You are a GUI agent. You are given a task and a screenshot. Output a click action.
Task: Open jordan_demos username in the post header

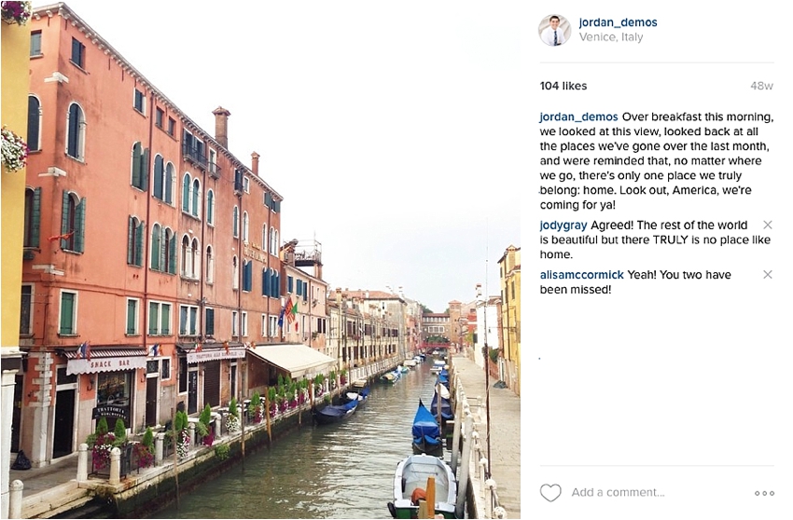(618, 22)
